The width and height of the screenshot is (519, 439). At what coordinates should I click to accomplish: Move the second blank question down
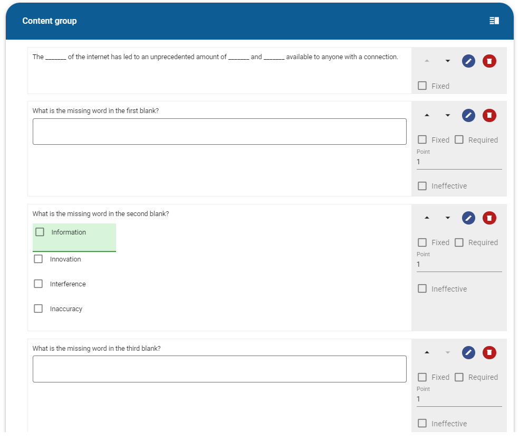tap(447, 218)
